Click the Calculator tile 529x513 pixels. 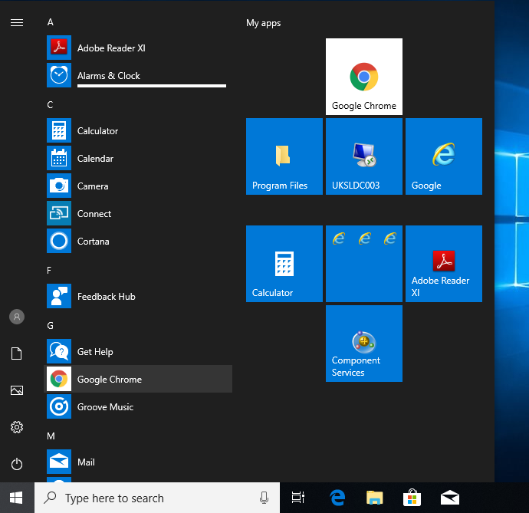(284, 264)
